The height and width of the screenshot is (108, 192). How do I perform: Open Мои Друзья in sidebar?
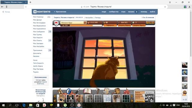coord(37,20)
